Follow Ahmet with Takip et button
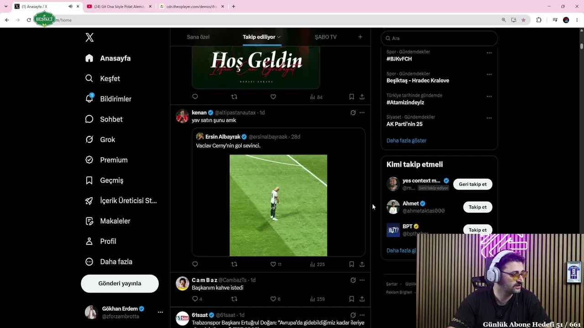Screen dimensions: 584x328 (x=478, y=207)
